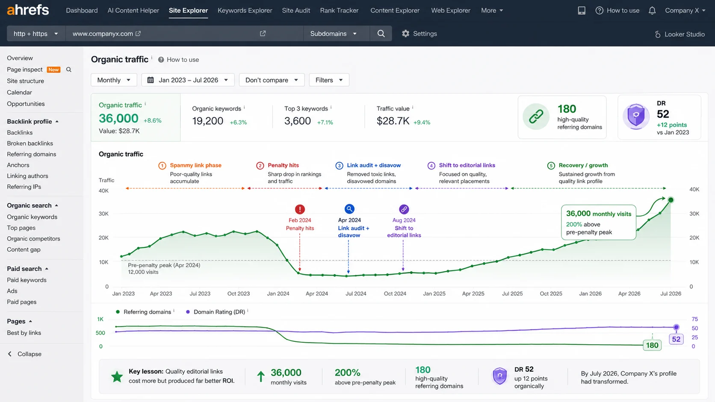Viewport: 715px width, 402px height.
Task: Open notifications bell
Action: pos(652,10)
